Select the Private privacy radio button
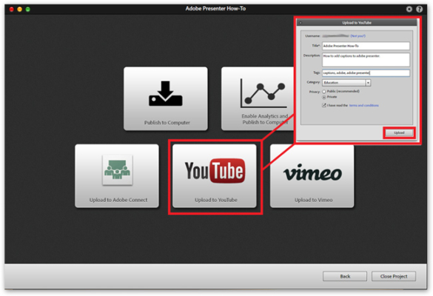The image size is (433, 296). point(324,97)
